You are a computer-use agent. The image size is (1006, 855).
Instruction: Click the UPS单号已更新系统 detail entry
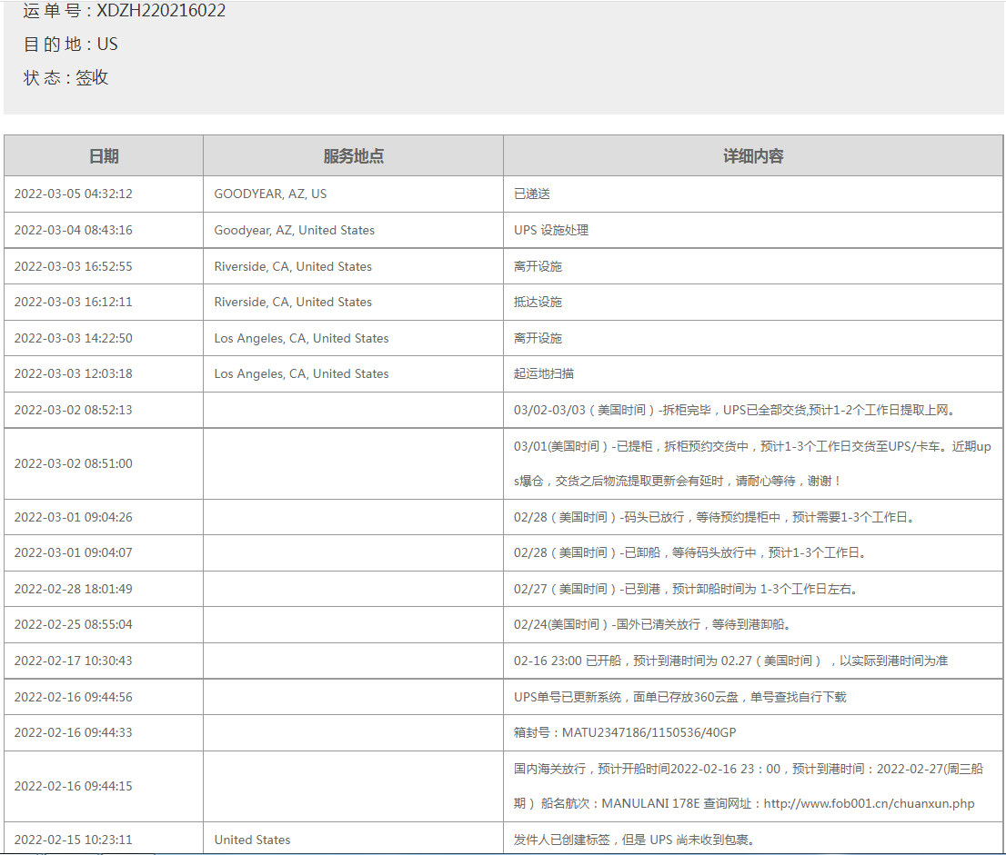679,697
